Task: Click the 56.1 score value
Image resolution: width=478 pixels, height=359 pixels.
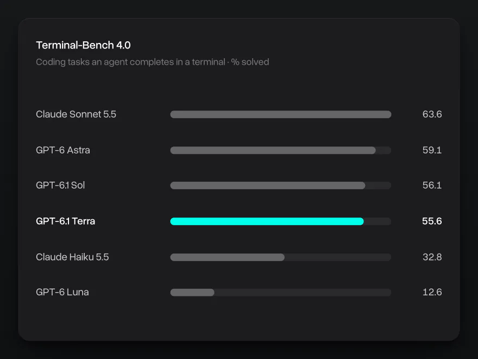Action: tap(432, 185)
